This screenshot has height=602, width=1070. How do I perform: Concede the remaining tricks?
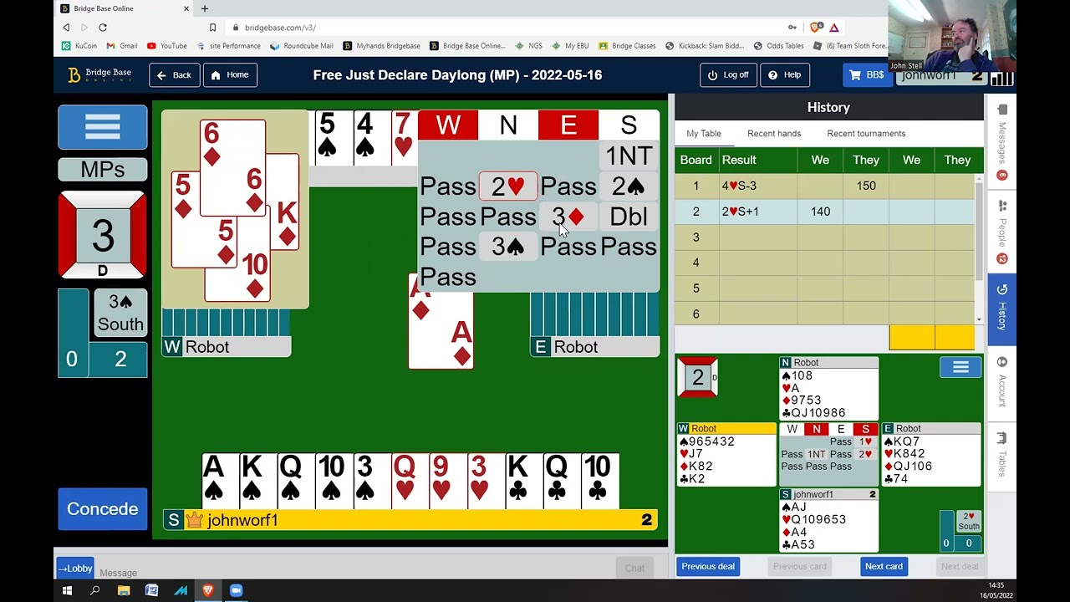click(x=102, y=509)
